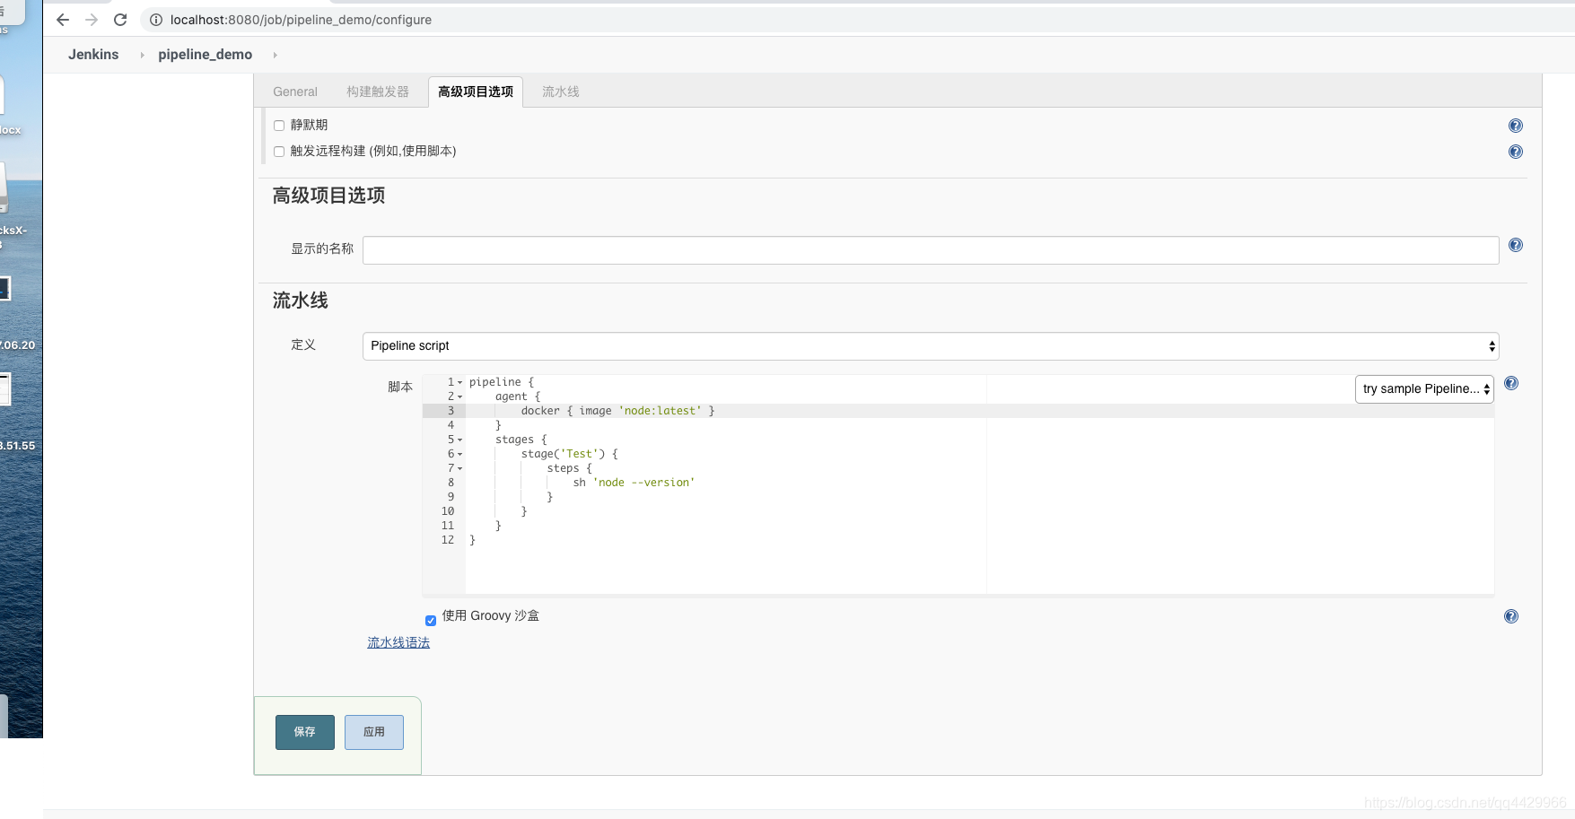Open the try sample Pipeline dropdown

tap(1424, 389)
